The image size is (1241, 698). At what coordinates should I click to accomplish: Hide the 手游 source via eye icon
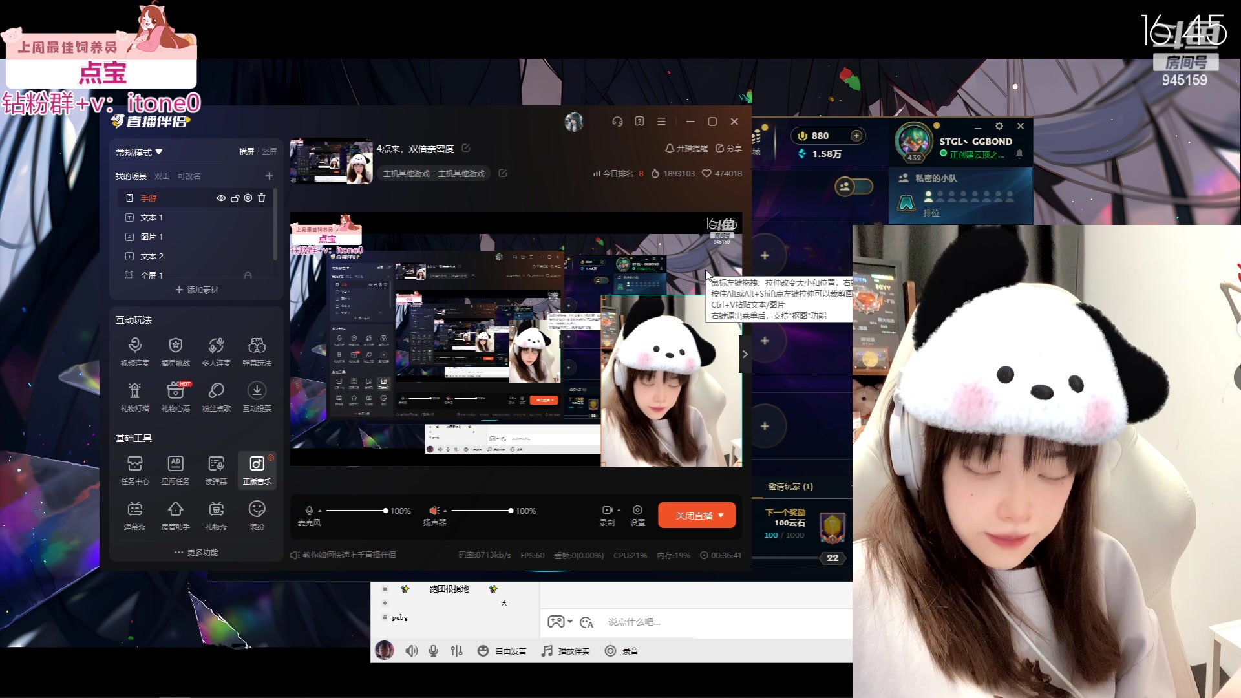pos(221,198)
